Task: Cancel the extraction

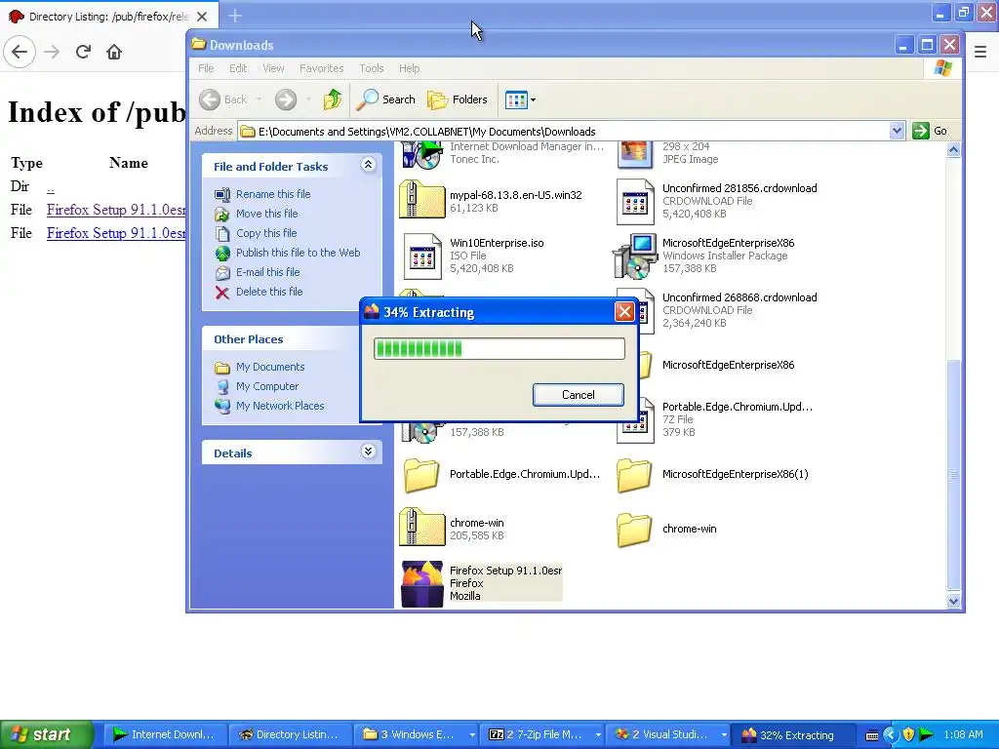Action: click(578, 395)
